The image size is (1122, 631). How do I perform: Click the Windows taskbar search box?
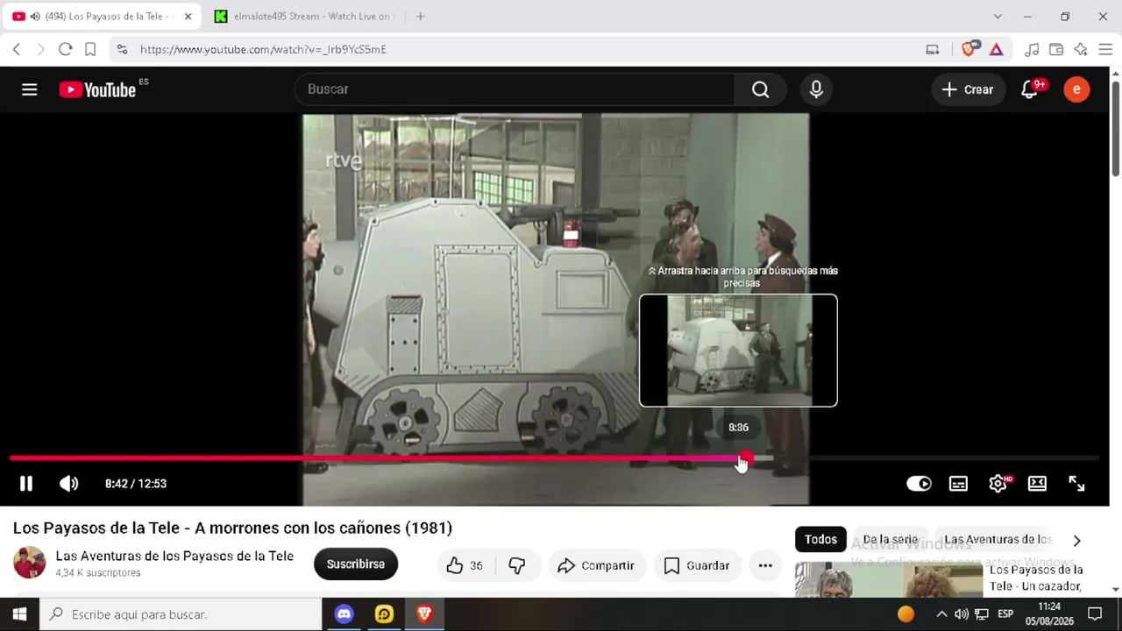pyautogui.click(x=181, y=614)
